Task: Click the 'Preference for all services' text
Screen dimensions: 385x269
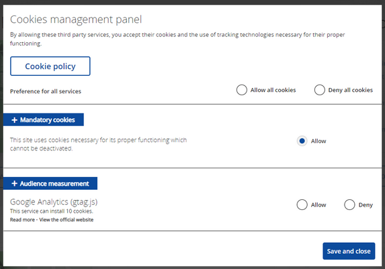Action: [46, 91]
